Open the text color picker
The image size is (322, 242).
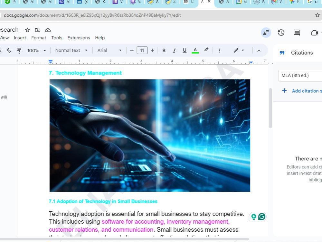coord(195,50)
